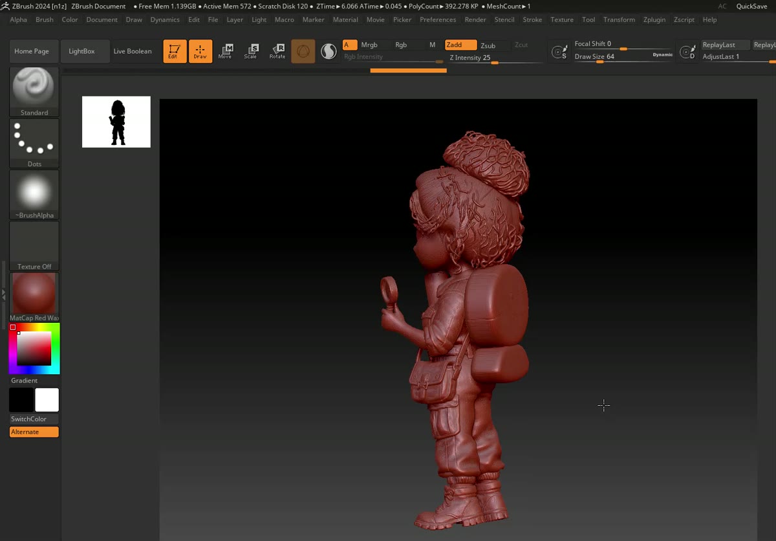The image size is (776, 541).
Task: Open the Brush menu
Action: 45,19
